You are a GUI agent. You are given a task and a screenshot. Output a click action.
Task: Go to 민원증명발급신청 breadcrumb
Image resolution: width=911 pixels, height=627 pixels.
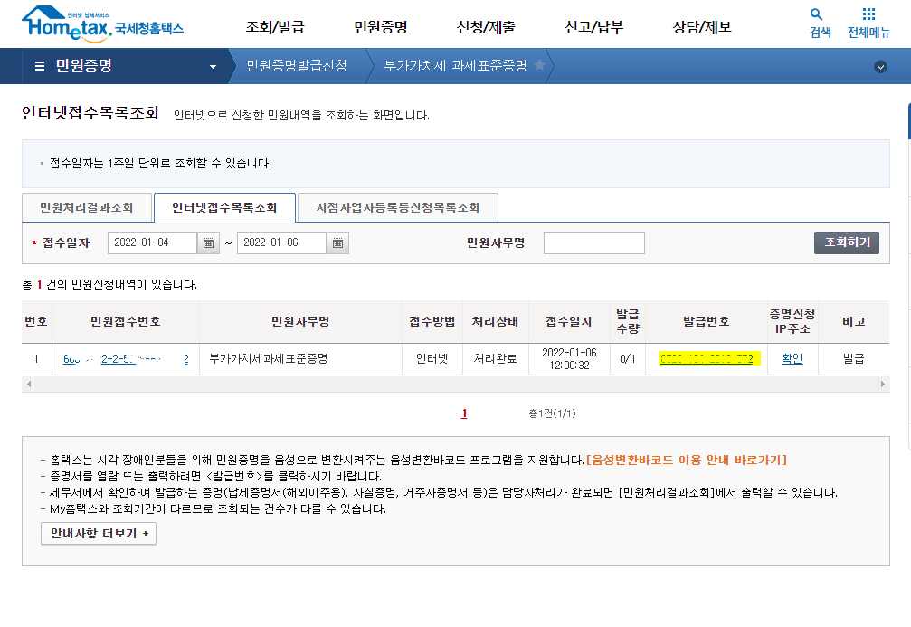(x=297, y=66)
